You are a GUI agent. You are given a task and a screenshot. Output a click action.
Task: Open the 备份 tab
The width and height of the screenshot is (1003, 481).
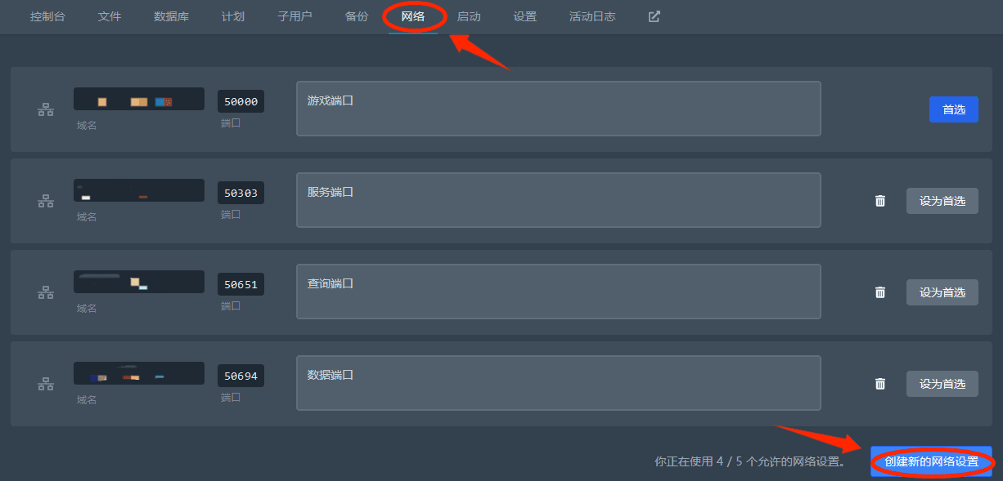(357, 16)
